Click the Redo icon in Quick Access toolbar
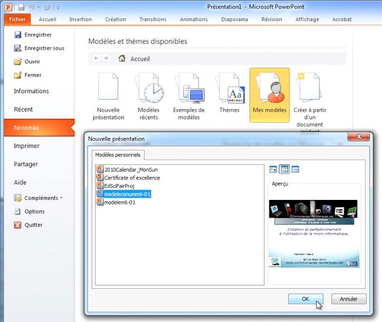Viewport: 382px width, 322px height. tap(47, 7)
